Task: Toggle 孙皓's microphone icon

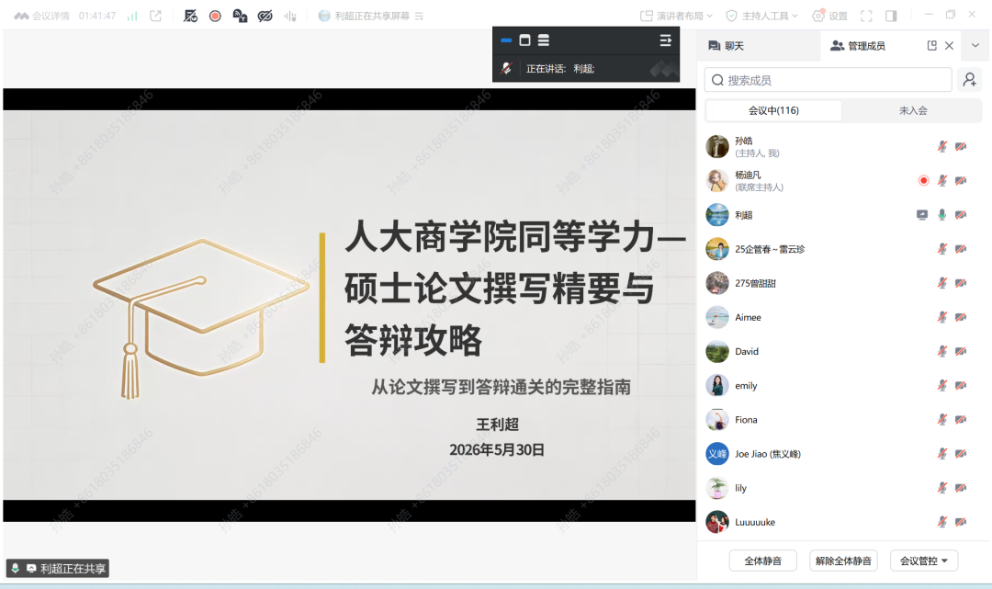Action: (942, 147)
